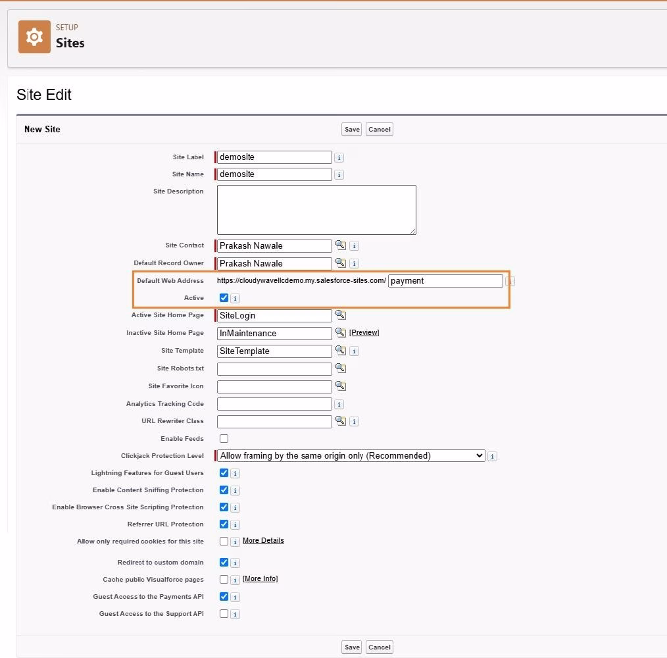Check Allow only required cookies for this site
This screenshot has height=658, width=667.
click(x=224, y=541)
